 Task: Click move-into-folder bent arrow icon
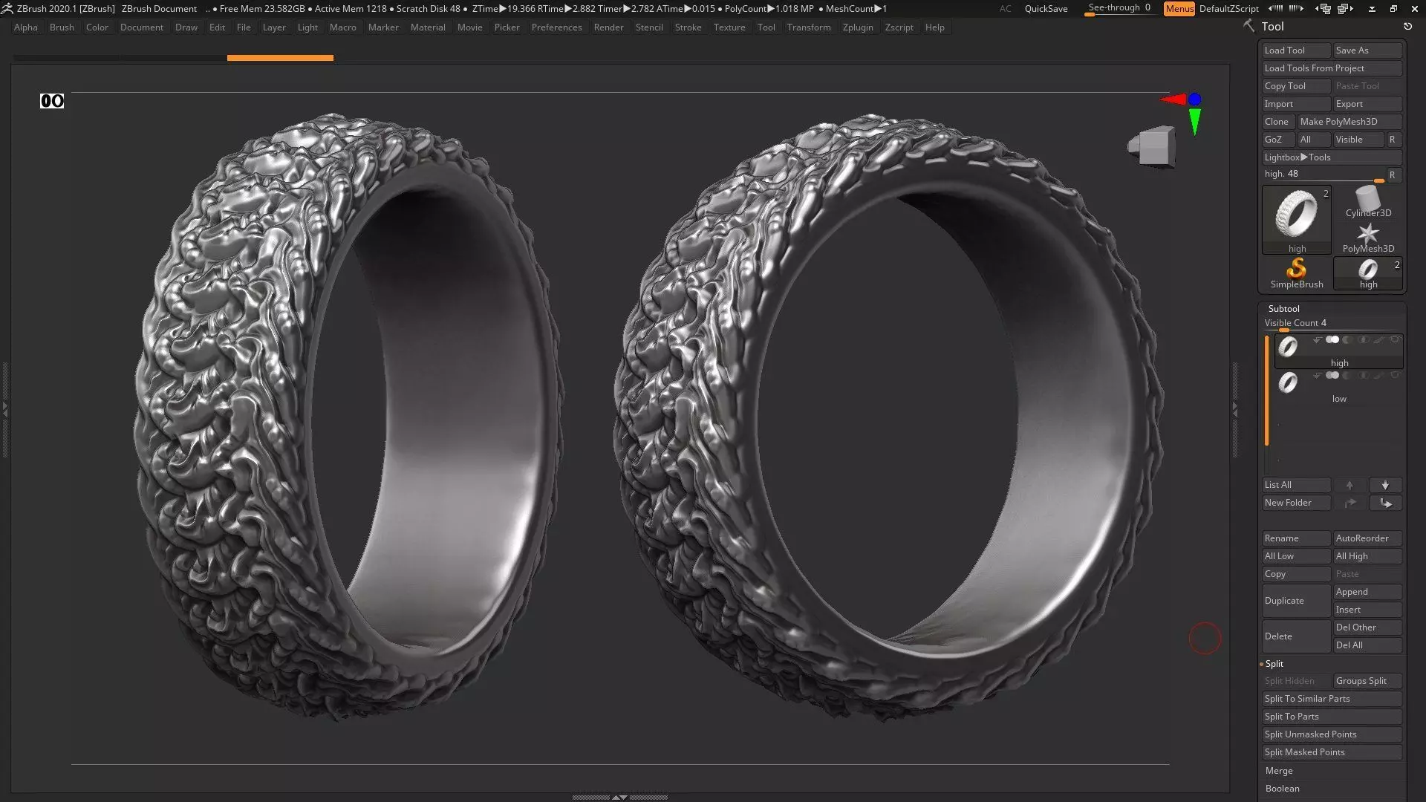point(1386,503)
